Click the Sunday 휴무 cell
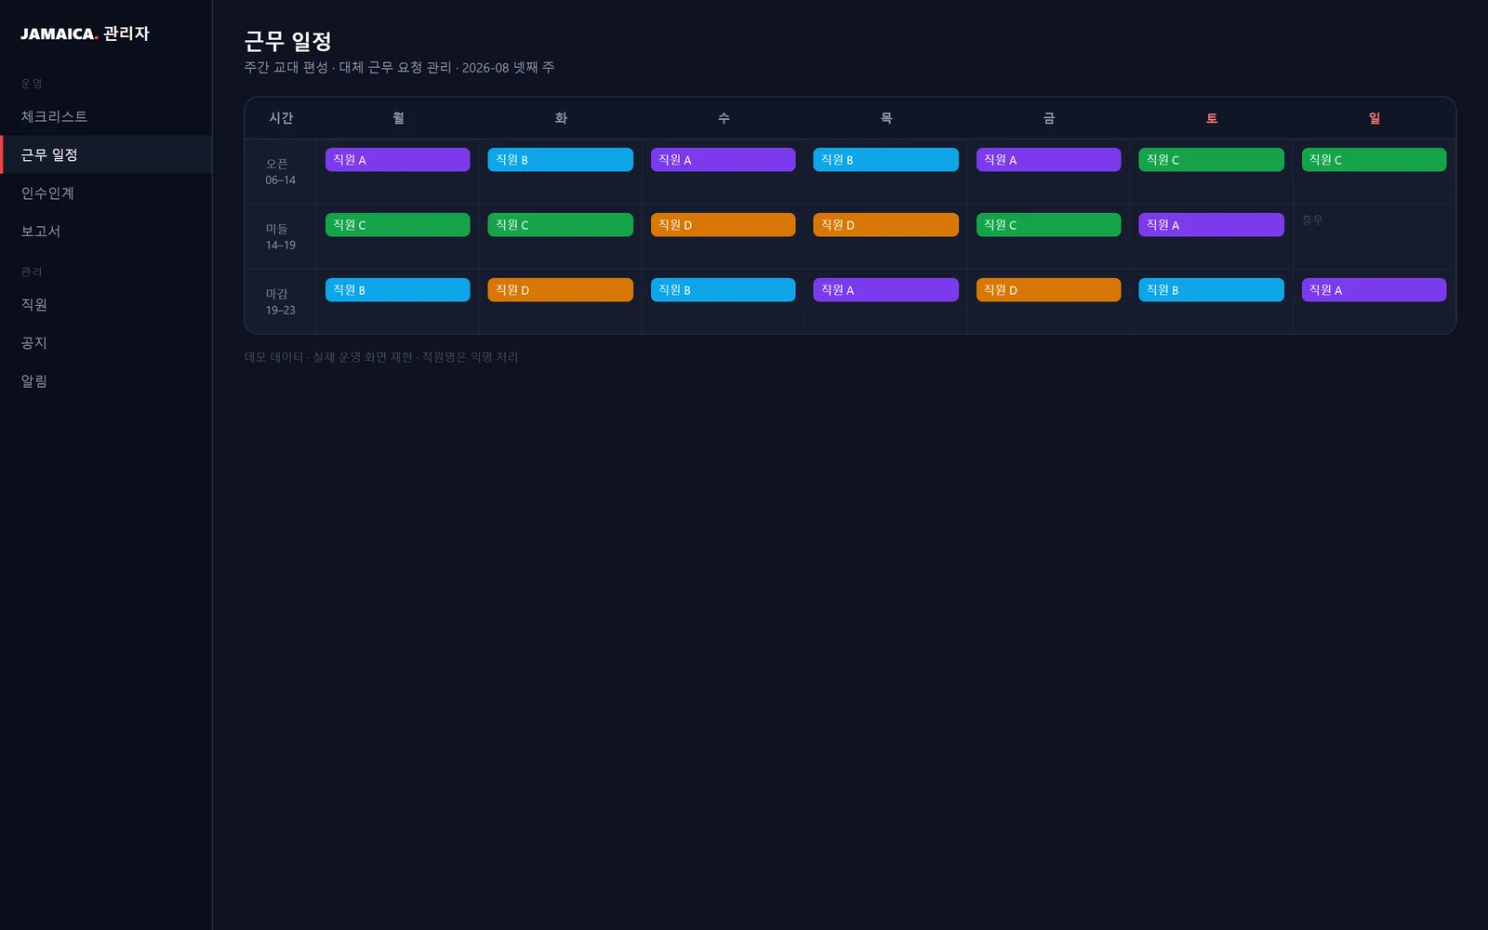Viewport: 1488px width, 930px height. (1374, 236)
